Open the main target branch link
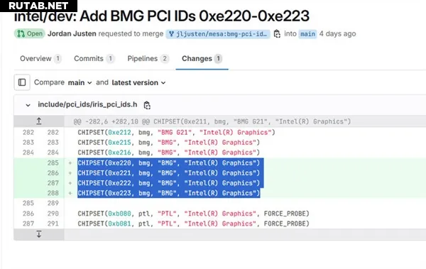The image size is (426, 269). [x=307, y=34]
